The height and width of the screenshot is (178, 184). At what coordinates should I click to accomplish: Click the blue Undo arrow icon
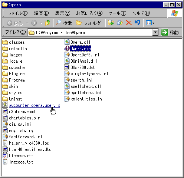click(x=137, y=23)
